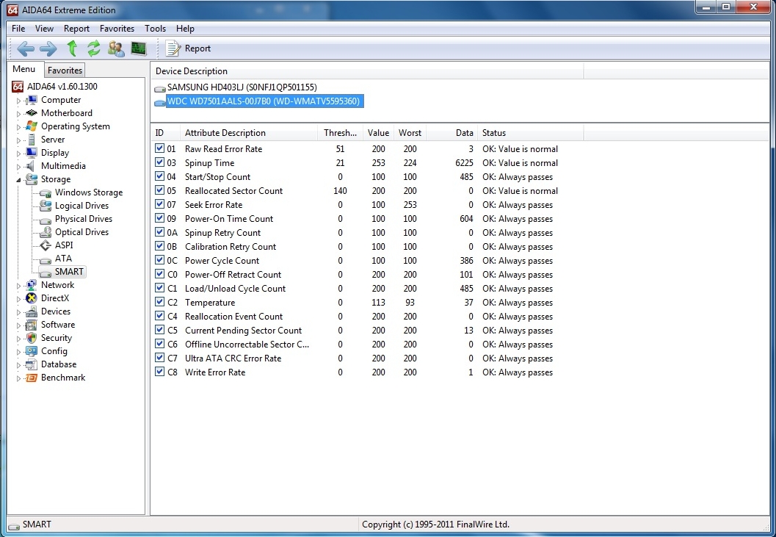Click the Benchmark orange icon

(x=32, y=378)
